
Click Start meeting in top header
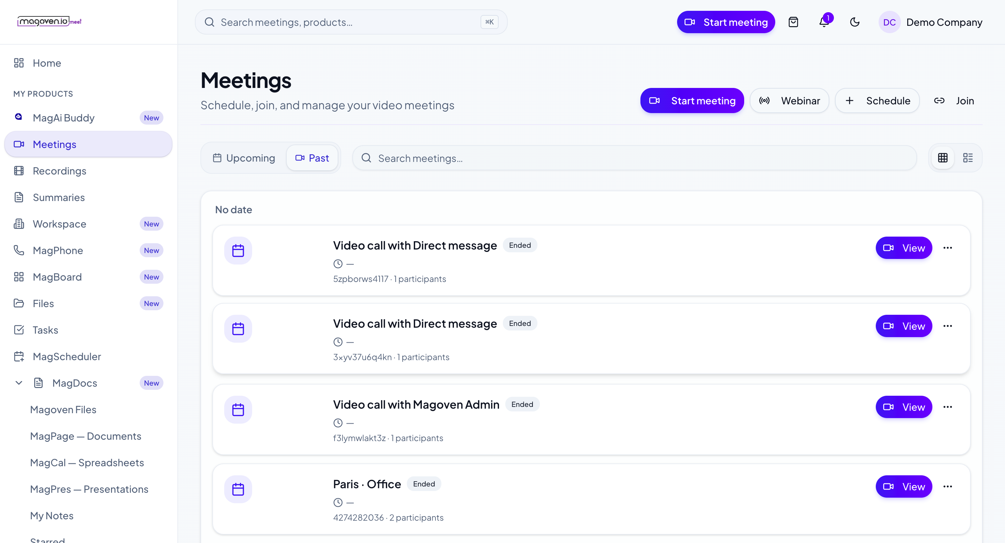[x=726, y=22]
